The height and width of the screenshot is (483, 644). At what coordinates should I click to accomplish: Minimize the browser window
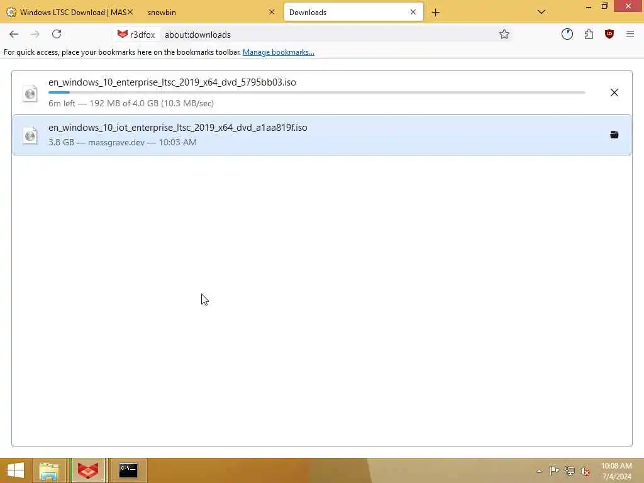[588, 6]
